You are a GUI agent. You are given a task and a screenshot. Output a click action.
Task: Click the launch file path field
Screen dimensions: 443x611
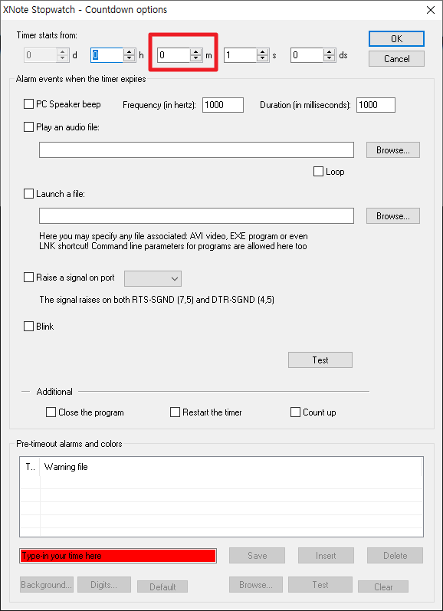[x=196, y=216]
